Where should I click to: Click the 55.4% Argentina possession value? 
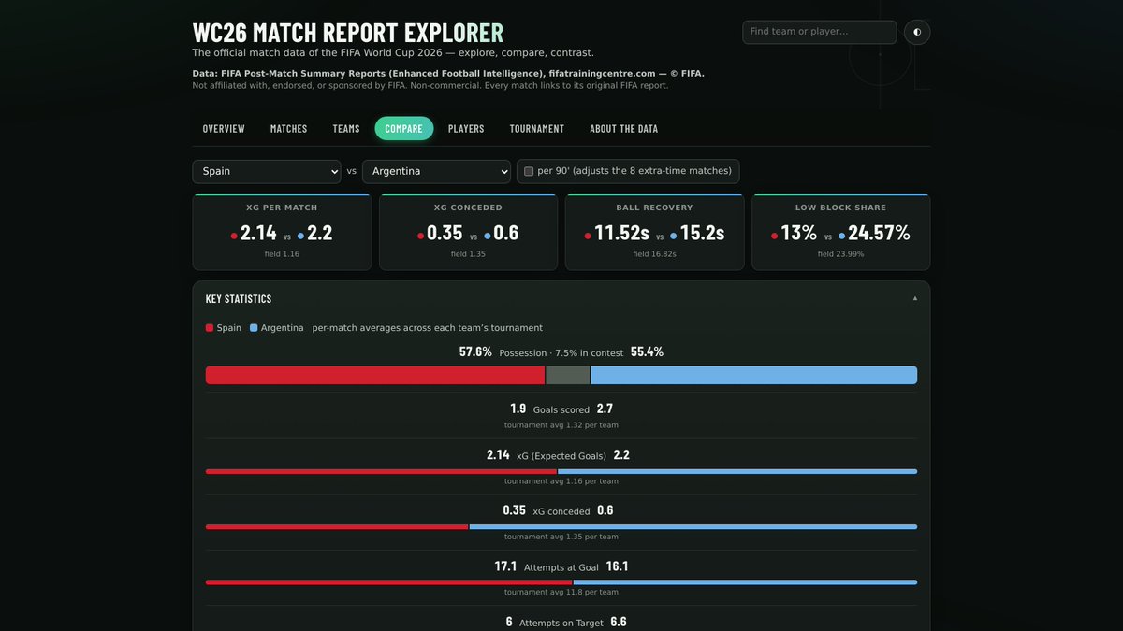pos(647,352)
